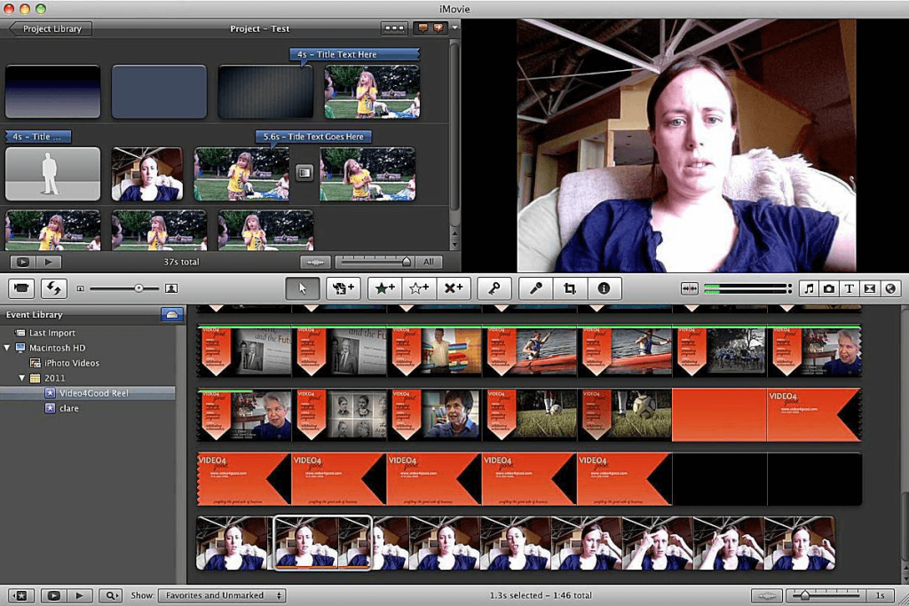Open the camera import window

tap(21, 288)
